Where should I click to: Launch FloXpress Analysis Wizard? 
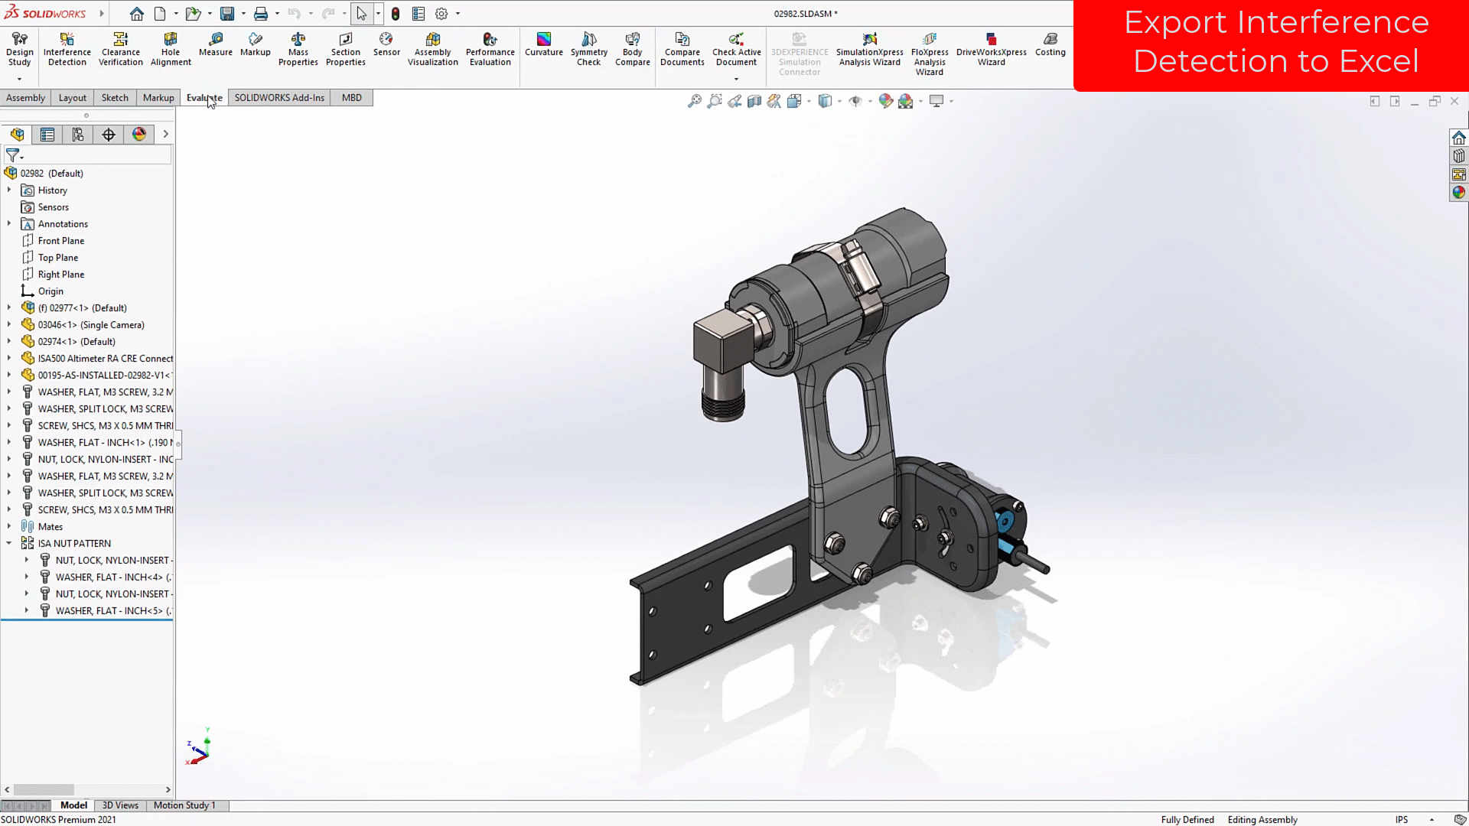point(929,54)
